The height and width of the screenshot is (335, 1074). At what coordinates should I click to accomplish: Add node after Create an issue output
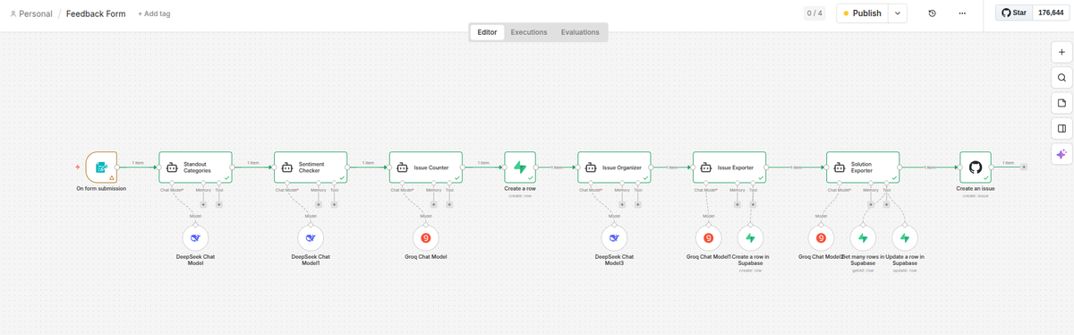tap(1024, 167)
